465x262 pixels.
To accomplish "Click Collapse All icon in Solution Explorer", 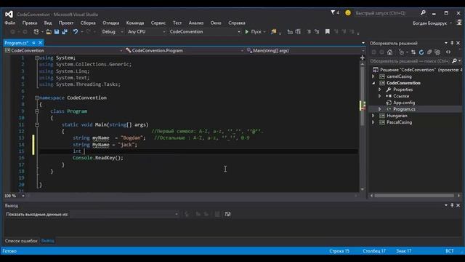I will 429,52.
